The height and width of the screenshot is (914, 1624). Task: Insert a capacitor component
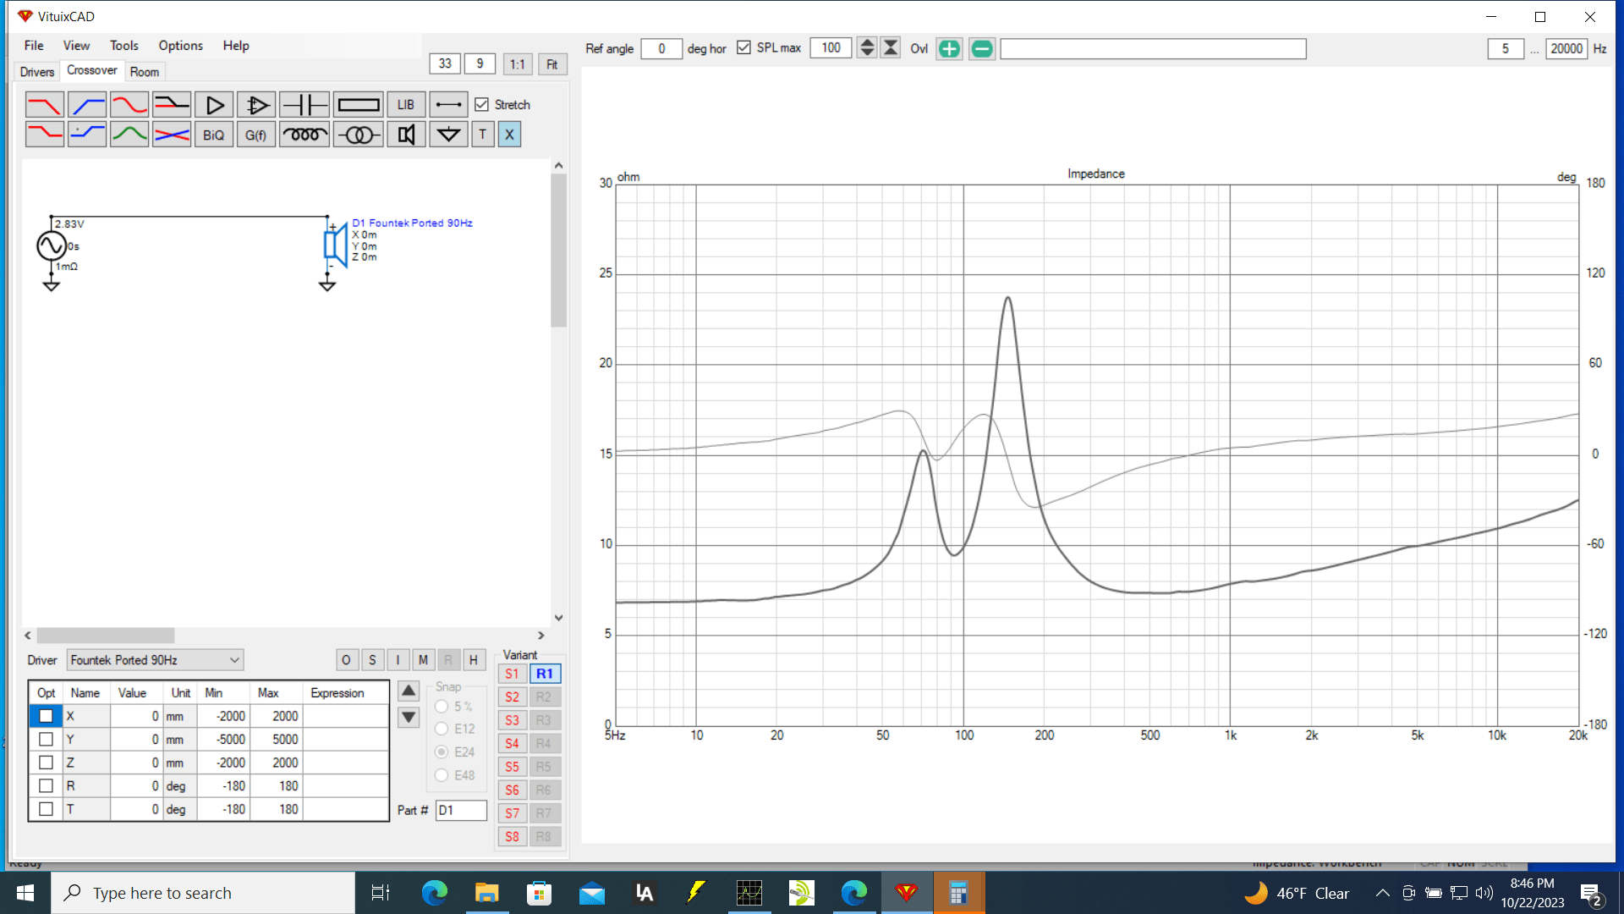coord(304,105)
